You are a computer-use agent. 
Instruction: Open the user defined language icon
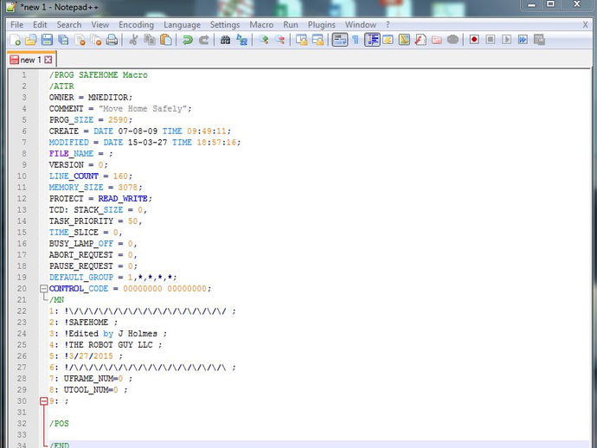(388, 40)
